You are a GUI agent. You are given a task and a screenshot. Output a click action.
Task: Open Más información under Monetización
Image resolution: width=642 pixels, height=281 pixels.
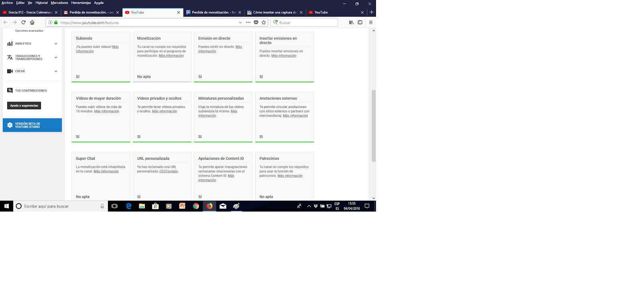(x=171, y=56)
